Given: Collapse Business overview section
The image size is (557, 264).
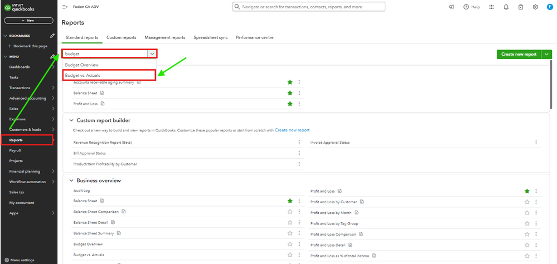Looking at the screenshot, I should click(71, 180).
